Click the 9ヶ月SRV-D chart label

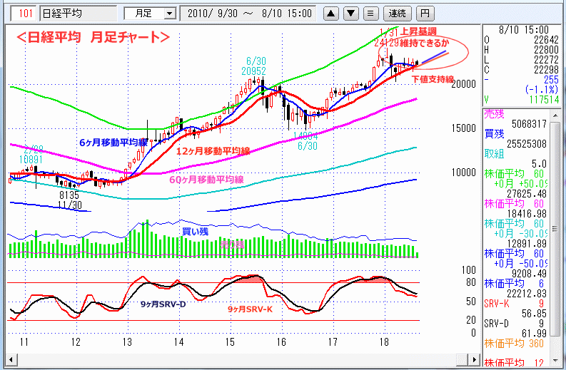coord(163,304)
